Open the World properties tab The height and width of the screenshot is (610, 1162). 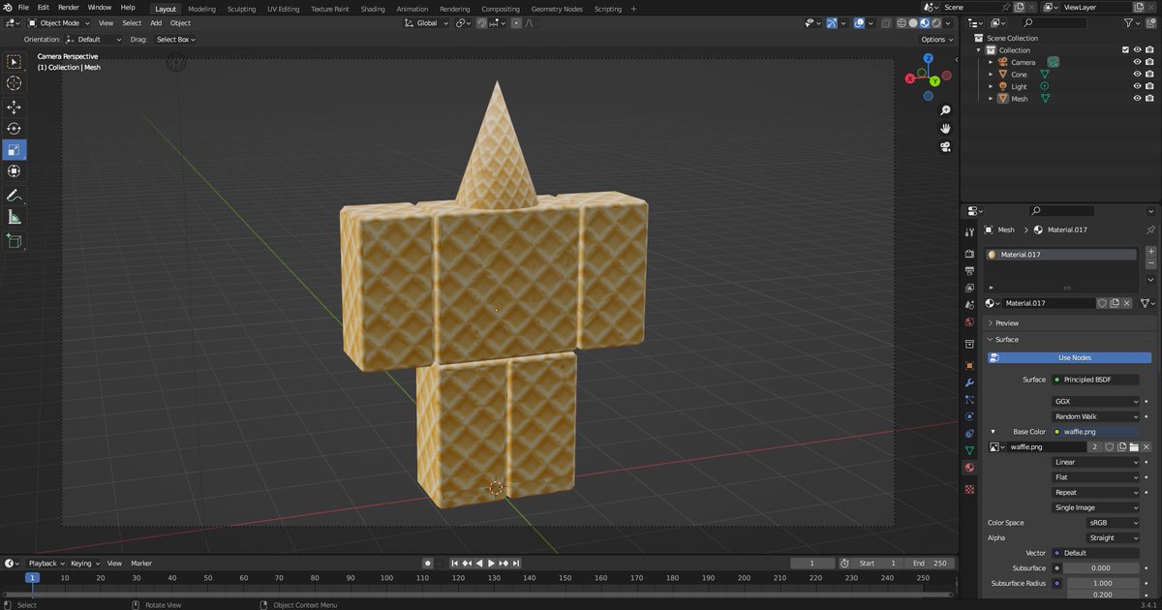[x=969, y=322]
